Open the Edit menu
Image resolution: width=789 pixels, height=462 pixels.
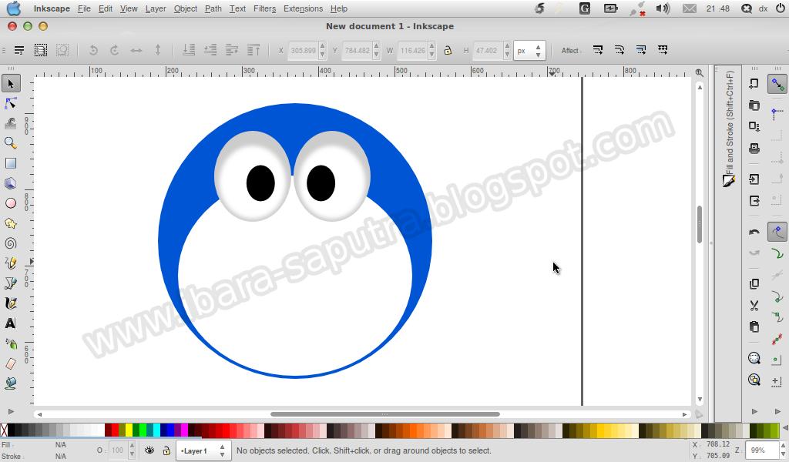coord(105,8)
